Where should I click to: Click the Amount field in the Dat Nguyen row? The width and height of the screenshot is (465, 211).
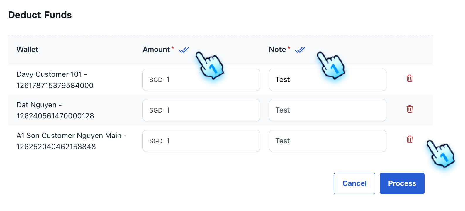tap(201, 110)
